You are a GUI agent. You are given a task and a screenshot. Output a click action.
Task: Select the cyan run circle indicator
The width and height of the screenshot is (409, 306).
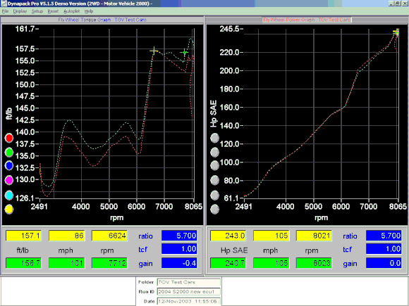pyautogui.click(x=9, y=195)
